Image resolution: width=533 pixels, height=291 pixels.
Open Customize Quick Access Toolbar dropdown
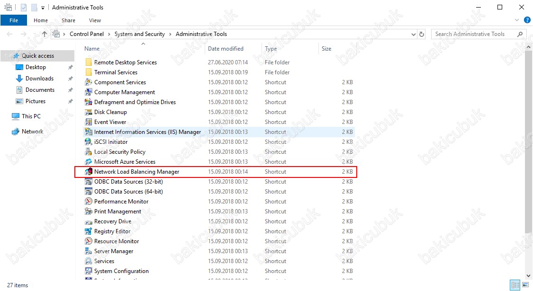click(x=43, y=8)
